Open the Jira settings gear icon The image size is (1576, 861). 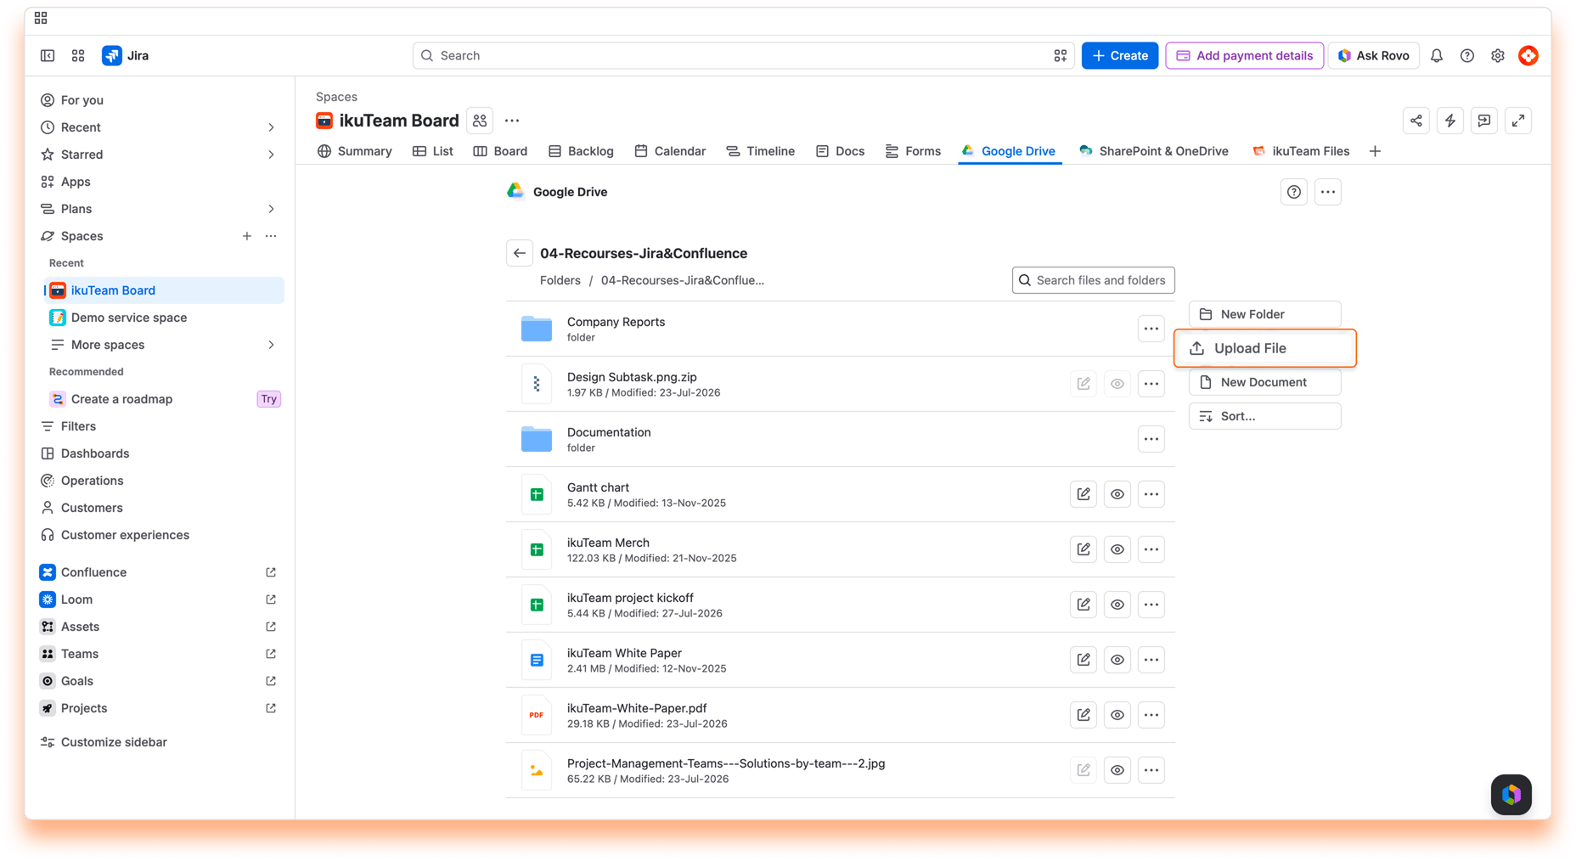point(1498,55)
